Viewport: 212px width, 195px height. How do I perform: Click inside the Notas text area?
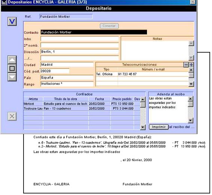[154, 50]
